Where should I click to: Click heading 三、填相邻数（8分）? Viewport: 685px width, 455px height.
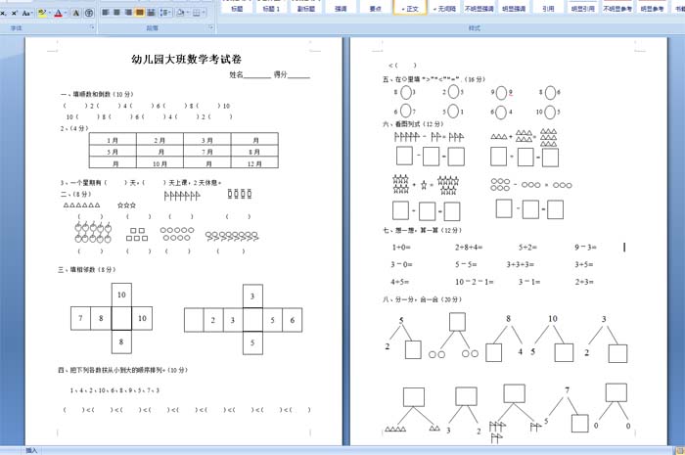pyautogui.click(x=86, y=270)
